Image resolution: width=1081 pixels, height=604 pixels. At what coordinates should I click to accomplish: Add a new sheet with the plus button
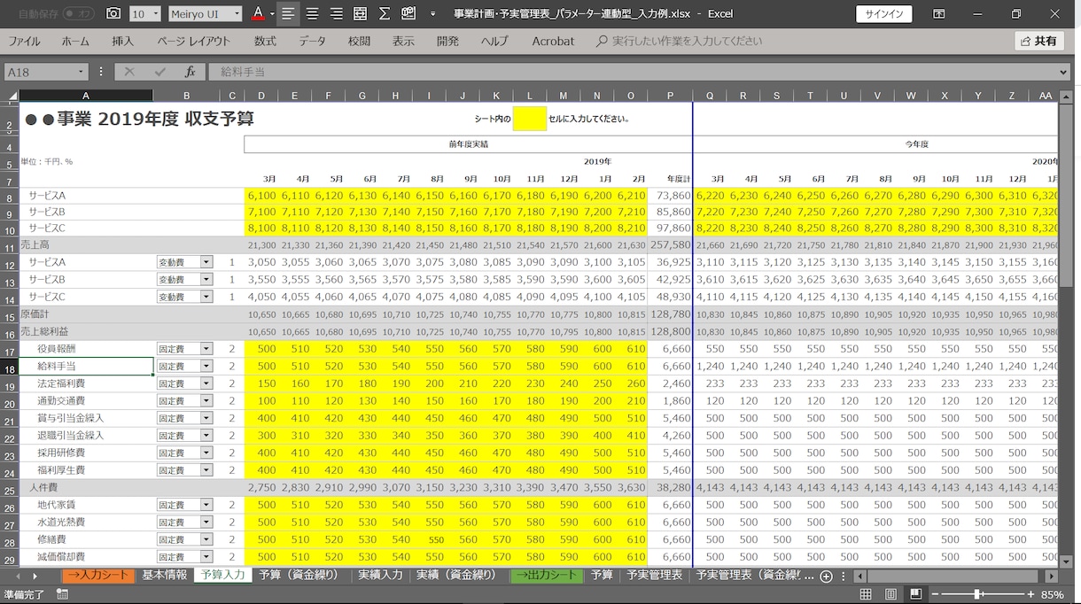pos(826,577)
